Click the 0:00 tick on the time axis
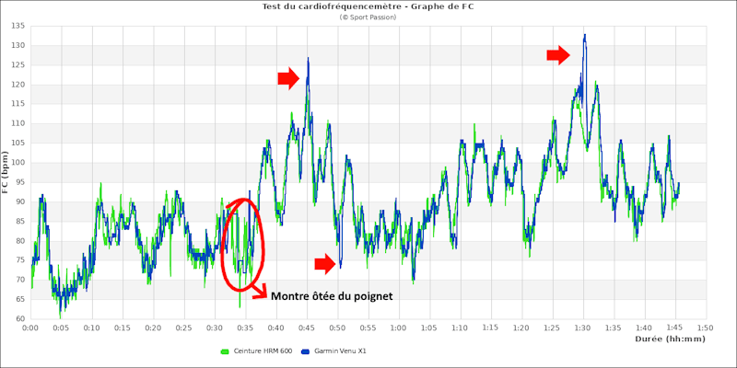The width and height of the screenshot is (737, 368). (x=30, y=328)
